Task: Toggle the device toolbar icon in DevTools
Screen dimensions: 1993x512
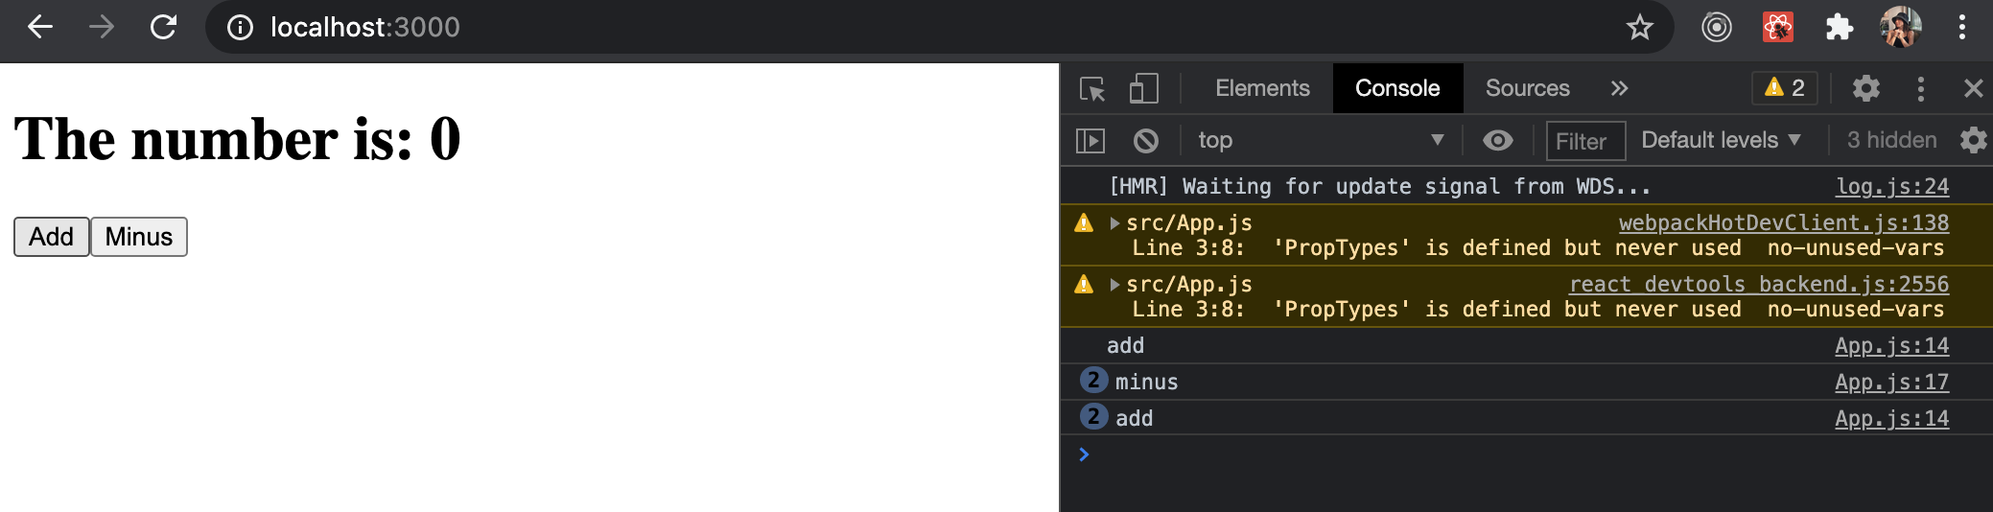Action: click(1143, 89)
